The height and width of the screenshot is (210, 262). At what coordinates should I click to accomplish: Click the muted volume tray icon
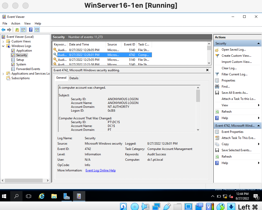click(x=231, y=196)
